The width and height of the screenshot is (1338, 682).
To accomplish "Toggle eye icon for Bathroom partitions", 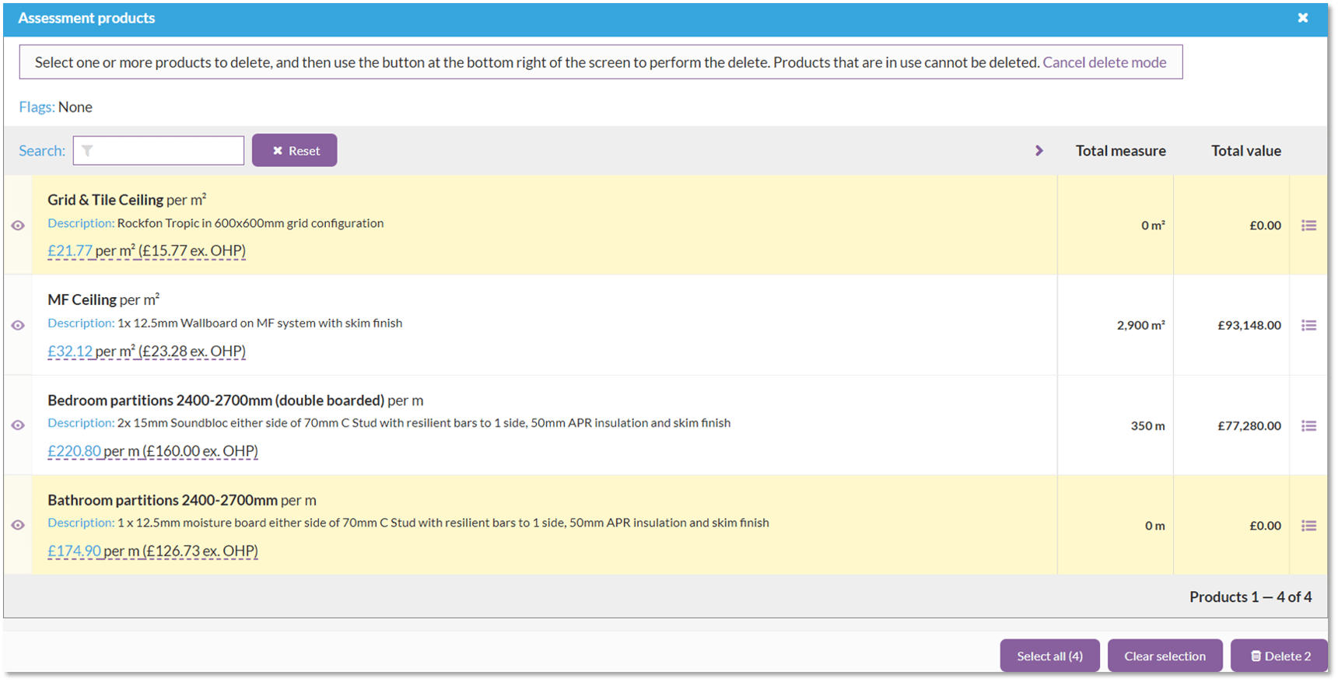I will [x=18, y=525].
